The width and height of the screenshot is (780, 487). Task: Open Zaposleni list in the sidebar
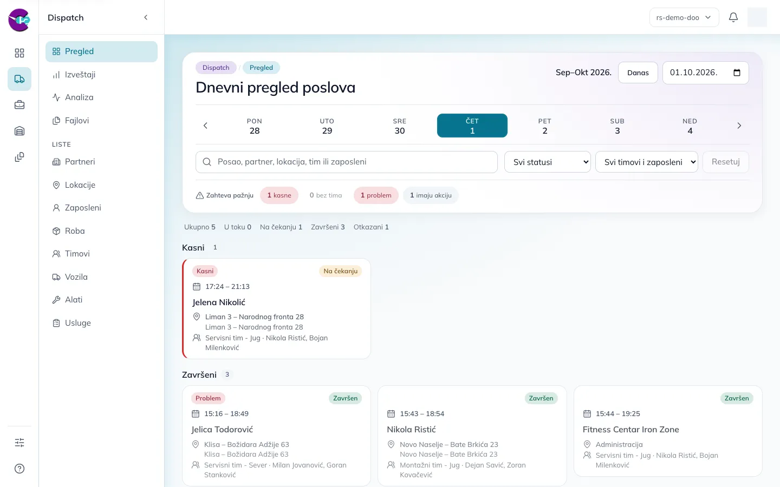(102, 208)
